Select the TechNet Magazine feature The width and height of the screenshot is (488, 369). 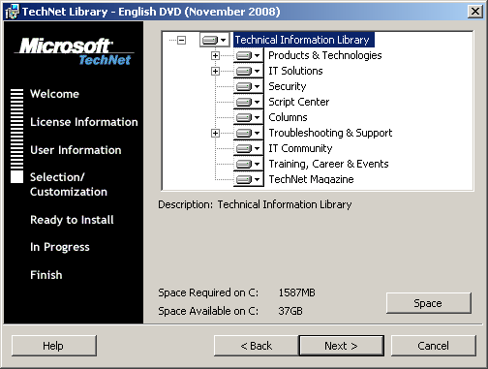point(311,179)
